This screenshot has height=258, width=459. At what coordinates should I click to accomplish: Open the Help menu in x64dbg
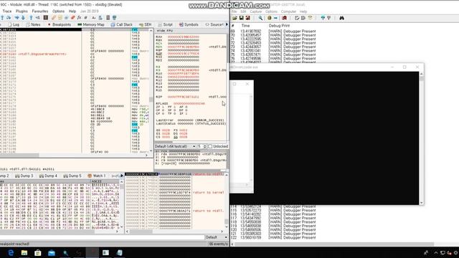(72, 11)
